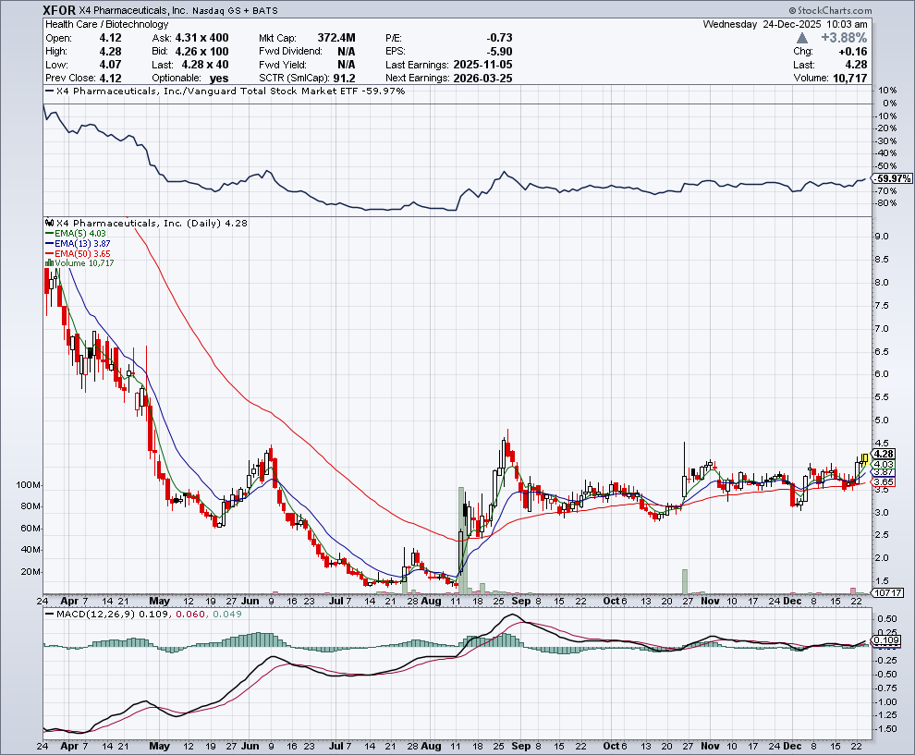Click the Bid value 4.26 x 100
The width and height of the screenshot is (915, 755).
tap(201, 52)
